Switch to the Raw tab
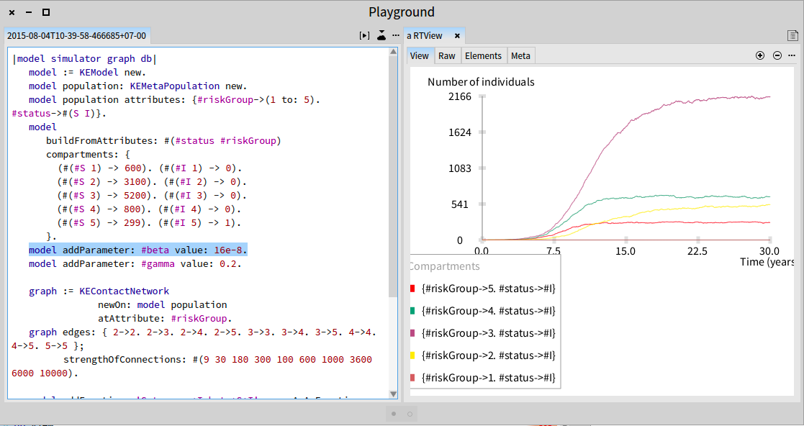 pyautogui.click(x=446, y=56)
